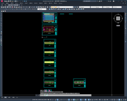Activate the Zoom Window tool
127x101 pixels.
[33, 7]
